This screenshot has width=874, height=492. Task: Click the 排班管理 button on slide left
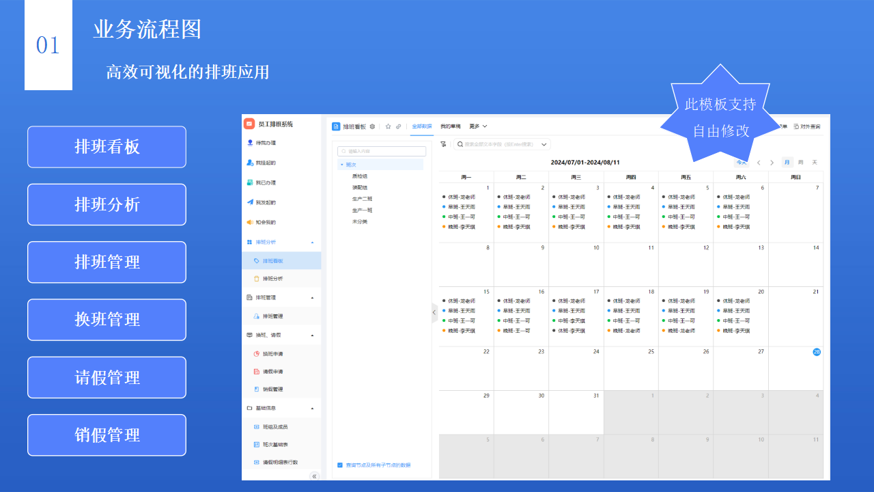tap(107, 262)
